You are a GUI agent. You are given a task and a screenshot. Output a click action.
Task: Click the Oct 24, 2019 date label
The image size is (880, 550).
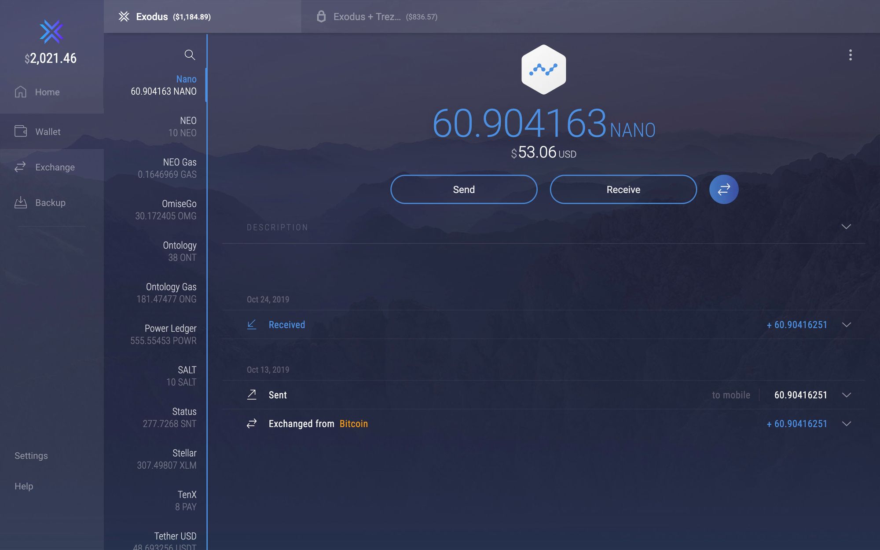[x=268, y=299]
